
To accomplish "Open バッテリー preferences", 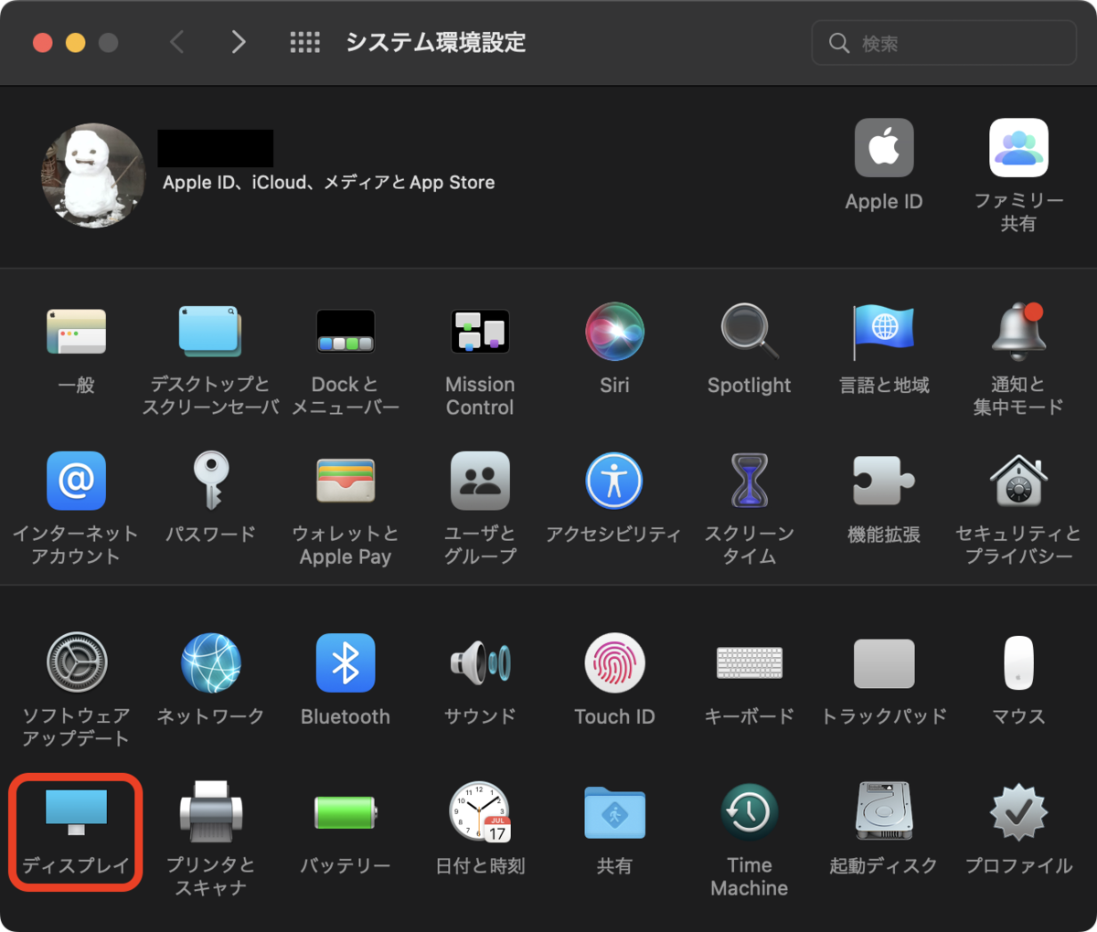I will (x=346, y=812).
